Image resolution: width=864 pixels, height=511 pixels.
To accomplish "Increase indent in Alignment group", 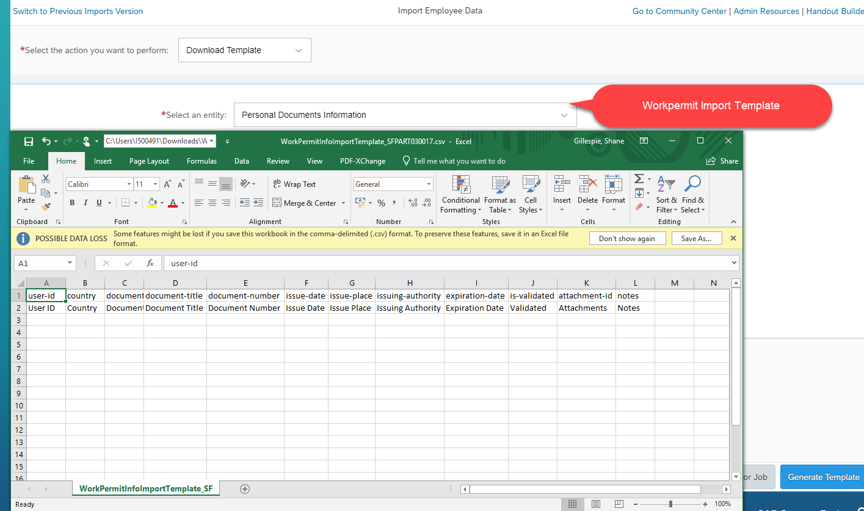I will [x=259, y=203].
